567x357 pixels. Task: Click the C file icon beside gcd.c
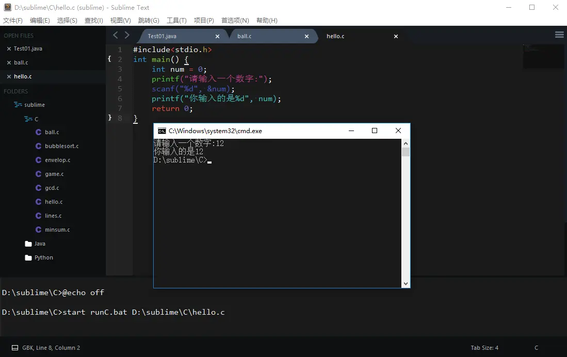38,188
